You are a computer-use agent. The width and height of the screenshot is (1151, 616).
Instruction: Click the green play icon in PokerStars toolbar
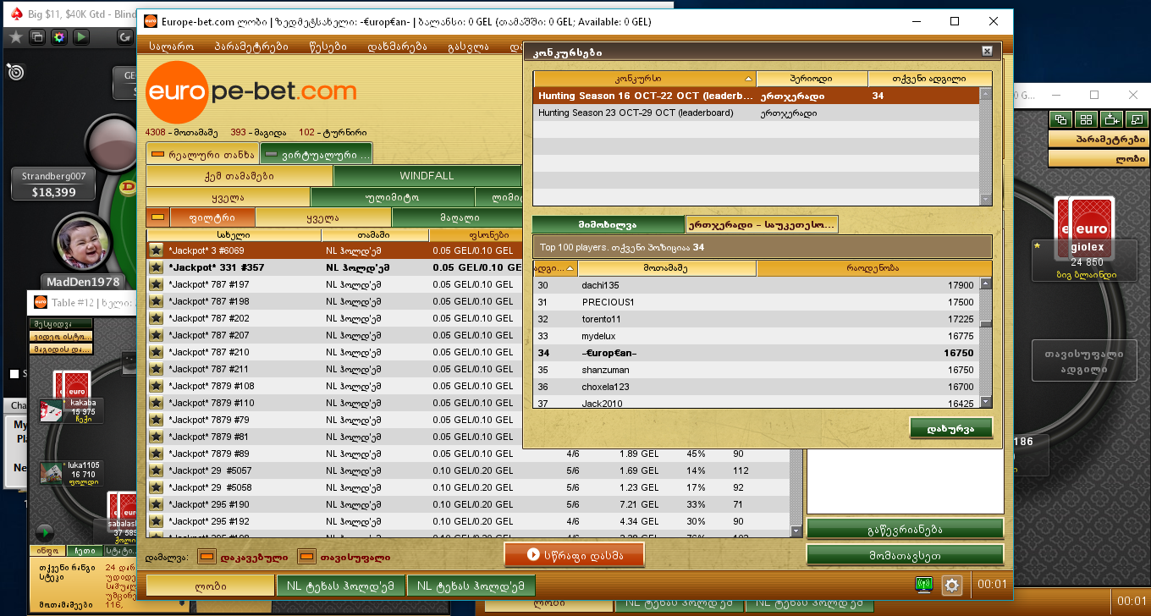point(80,37)
